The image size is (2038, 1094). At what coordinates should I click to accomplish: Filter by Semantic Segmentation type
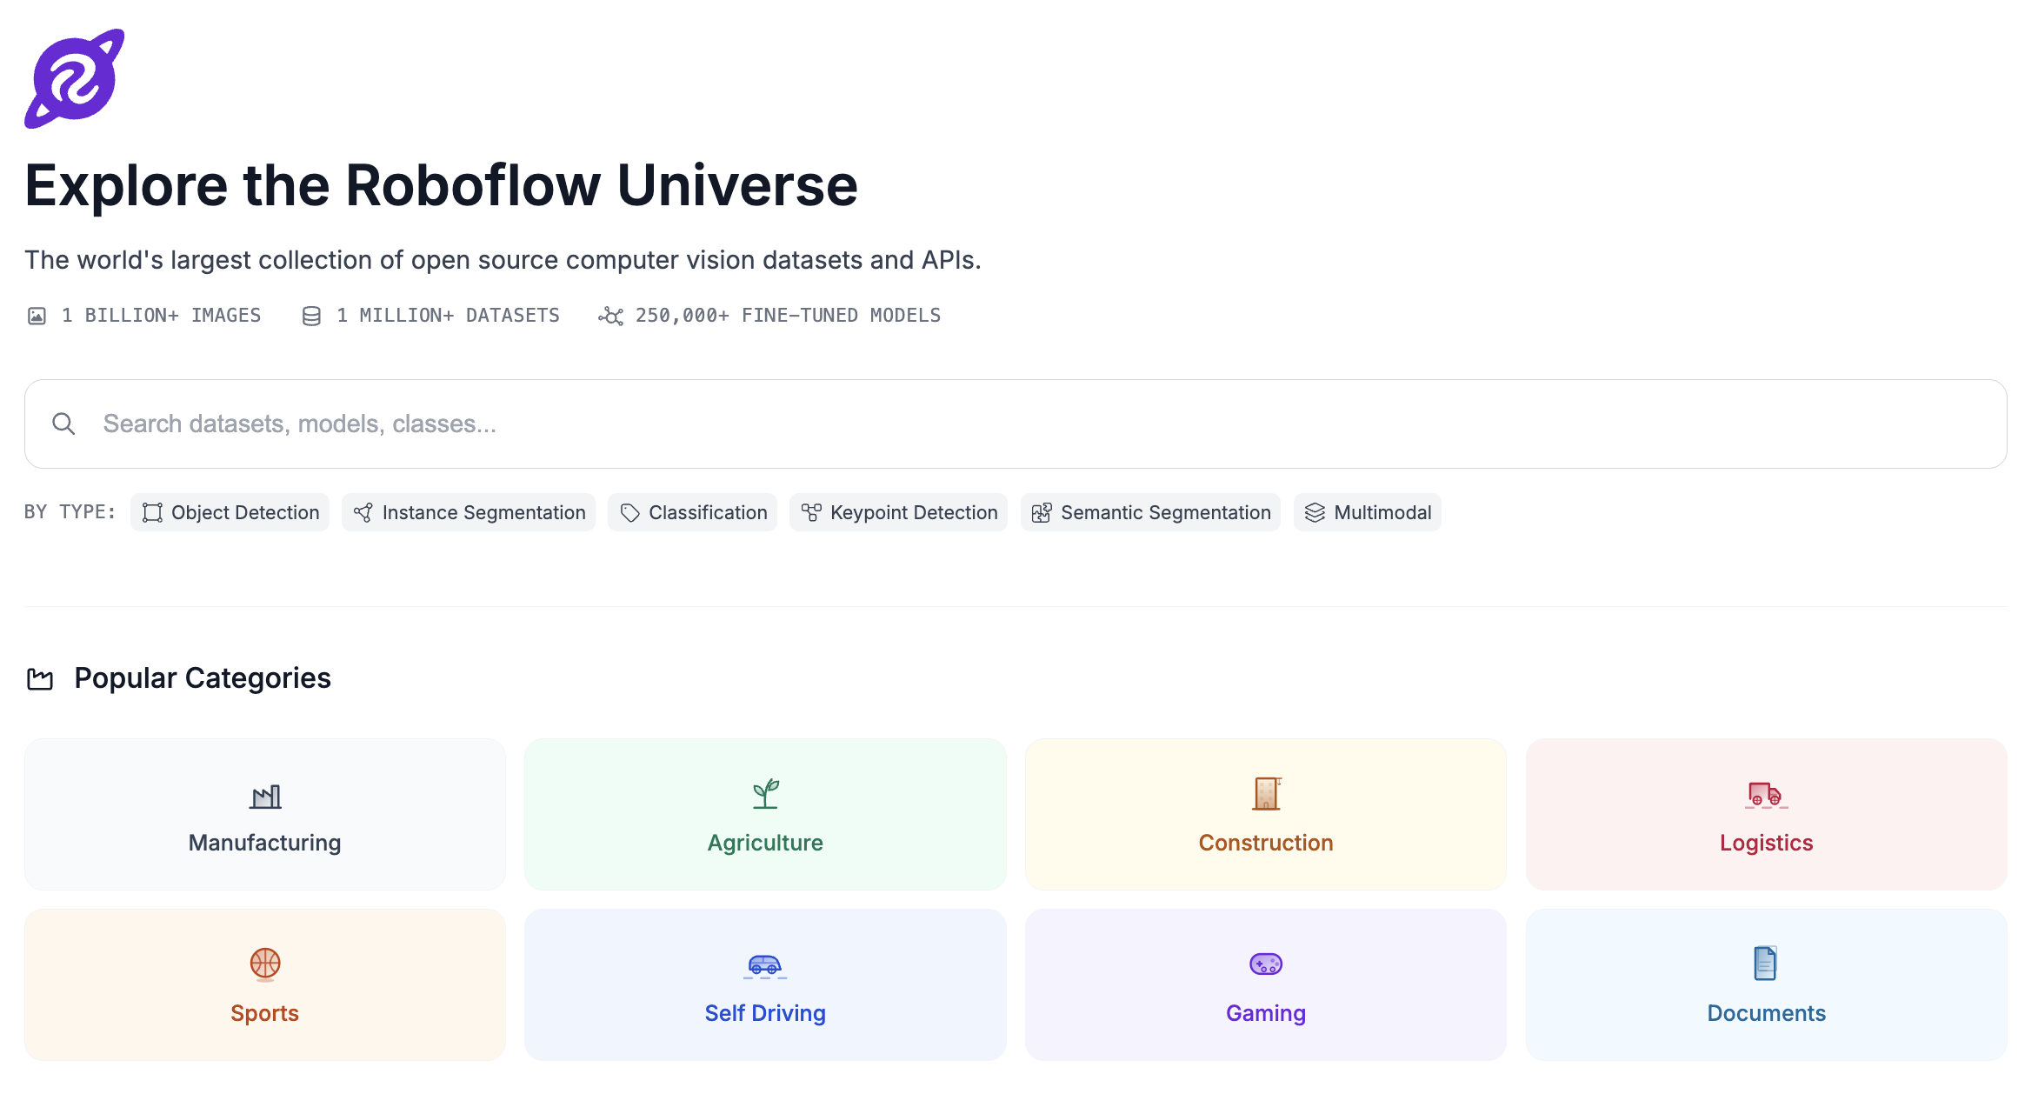coord(1150,513)
